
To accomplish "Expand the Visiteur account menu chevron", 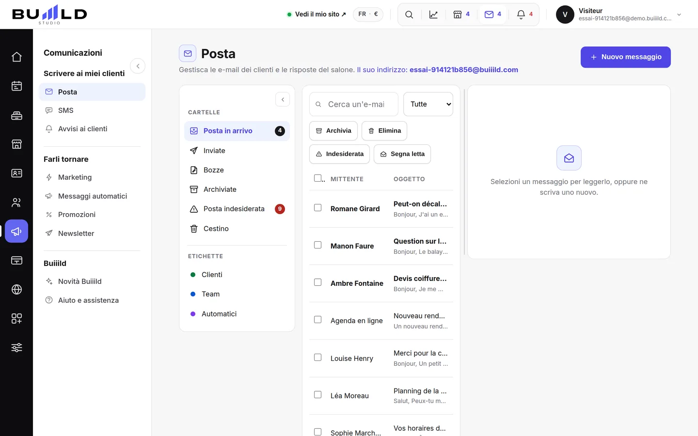I will (679, 15).
